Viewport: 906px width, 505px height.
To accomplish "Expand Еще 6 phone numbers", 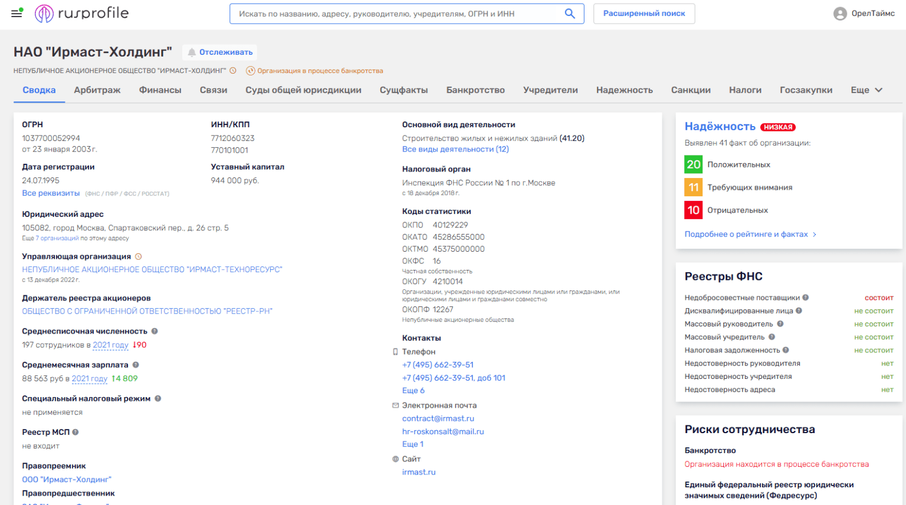I will 413,391.
